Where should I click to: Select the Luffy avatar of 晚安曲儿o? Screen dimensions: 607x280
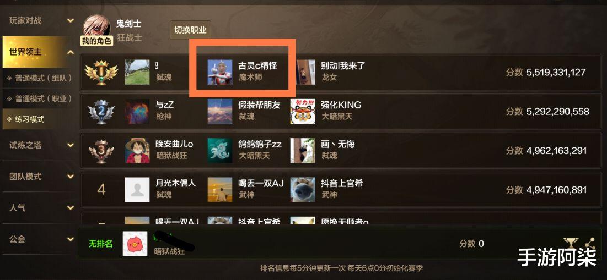pos(137,151)
